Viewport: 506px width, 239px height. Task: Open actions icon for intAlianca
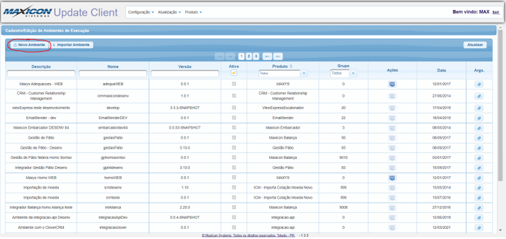pos(392,207)
